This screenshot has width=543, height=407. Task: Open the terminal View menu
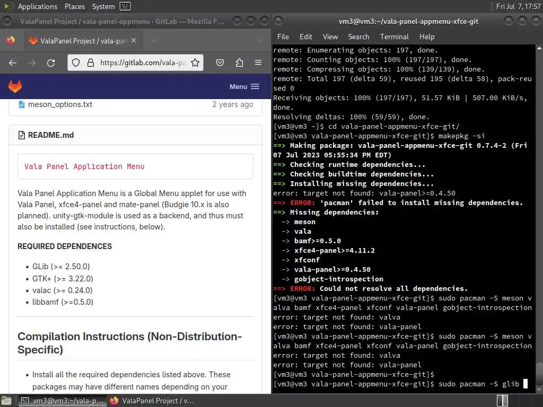pos(330,37)
